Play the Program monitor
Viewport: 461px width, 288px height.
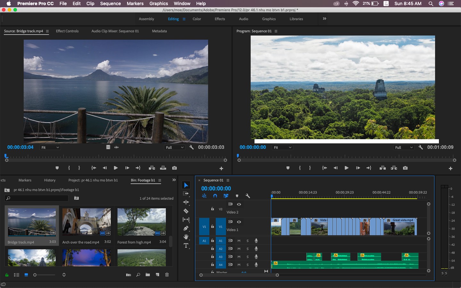346,168
